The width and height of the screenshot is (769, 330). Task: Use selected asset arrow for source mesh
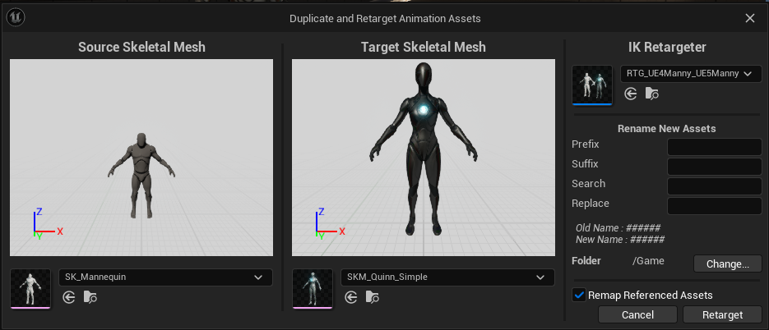68,296
